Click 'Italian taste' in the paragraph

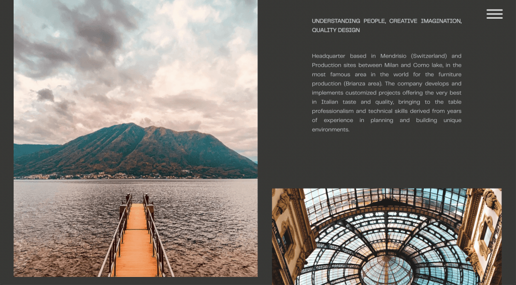[x=339, y=102]
